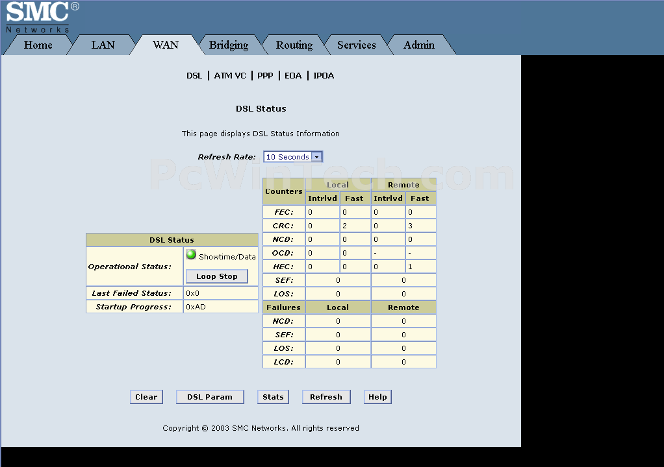Click the CRC Local Fast value 2
The image size is (664, 467).
click(345, 226)
